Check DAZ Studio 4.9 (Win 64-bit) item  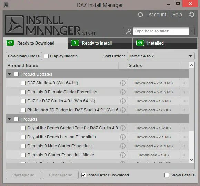tap(23, 83)
